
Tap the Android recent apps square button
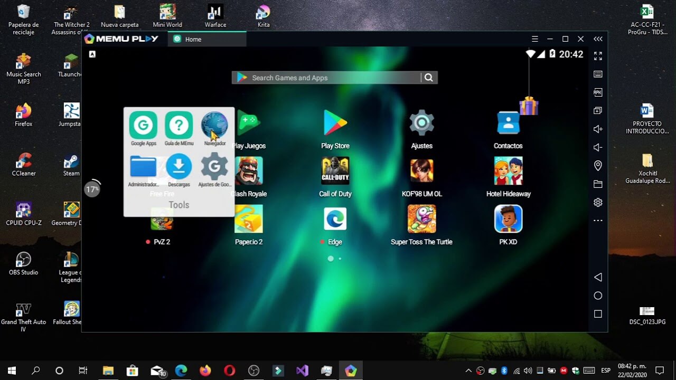598,314
